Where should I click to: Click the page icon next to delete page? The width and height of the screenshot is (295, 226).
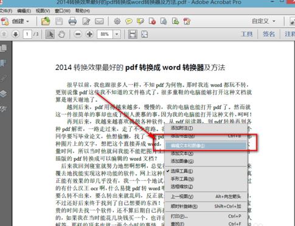[x=164, y=21]
